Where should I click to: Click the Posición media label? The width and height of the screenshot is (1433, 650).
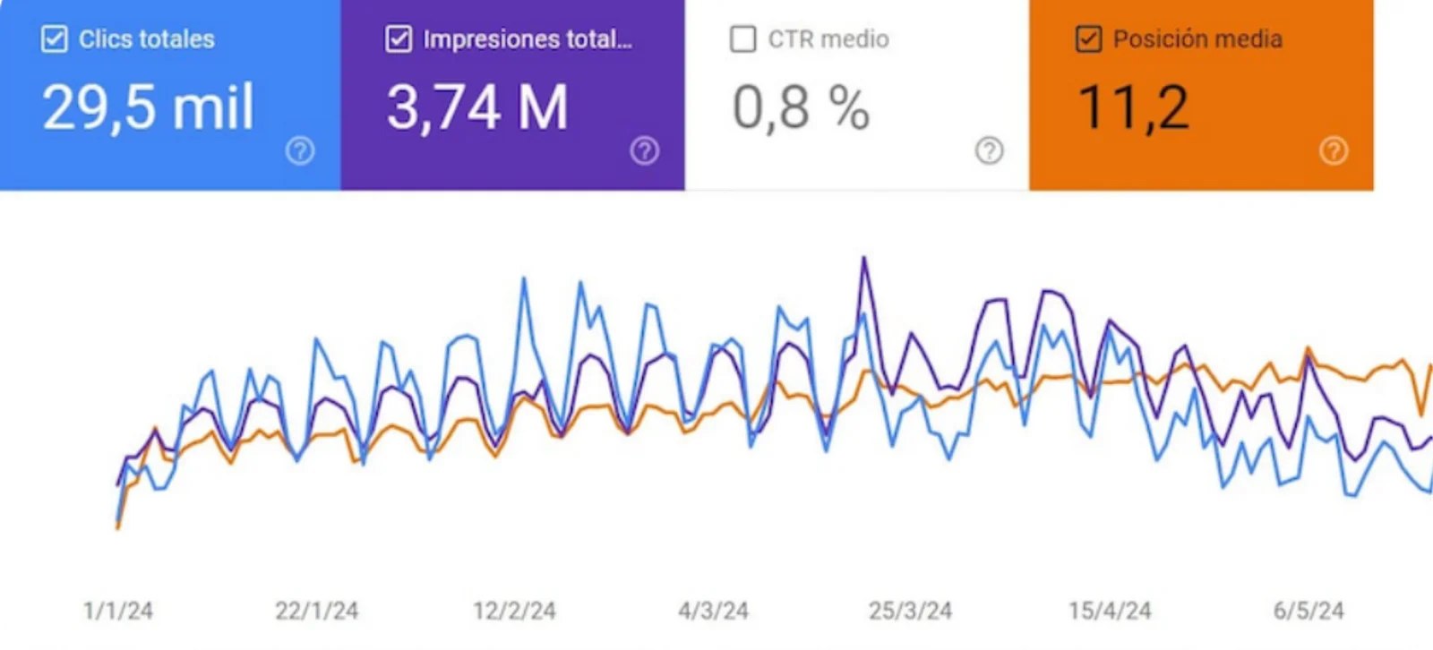[x=1197, y=39]
